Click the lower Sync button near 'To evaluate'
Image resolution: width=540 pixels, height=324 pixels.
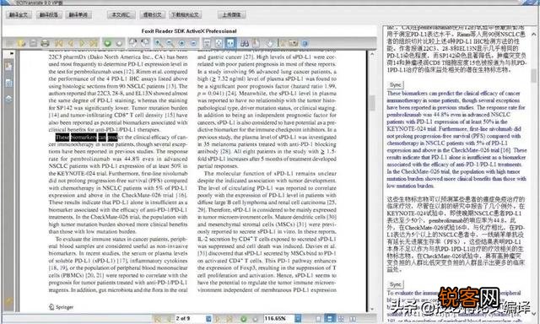click(x=395, y=284)
